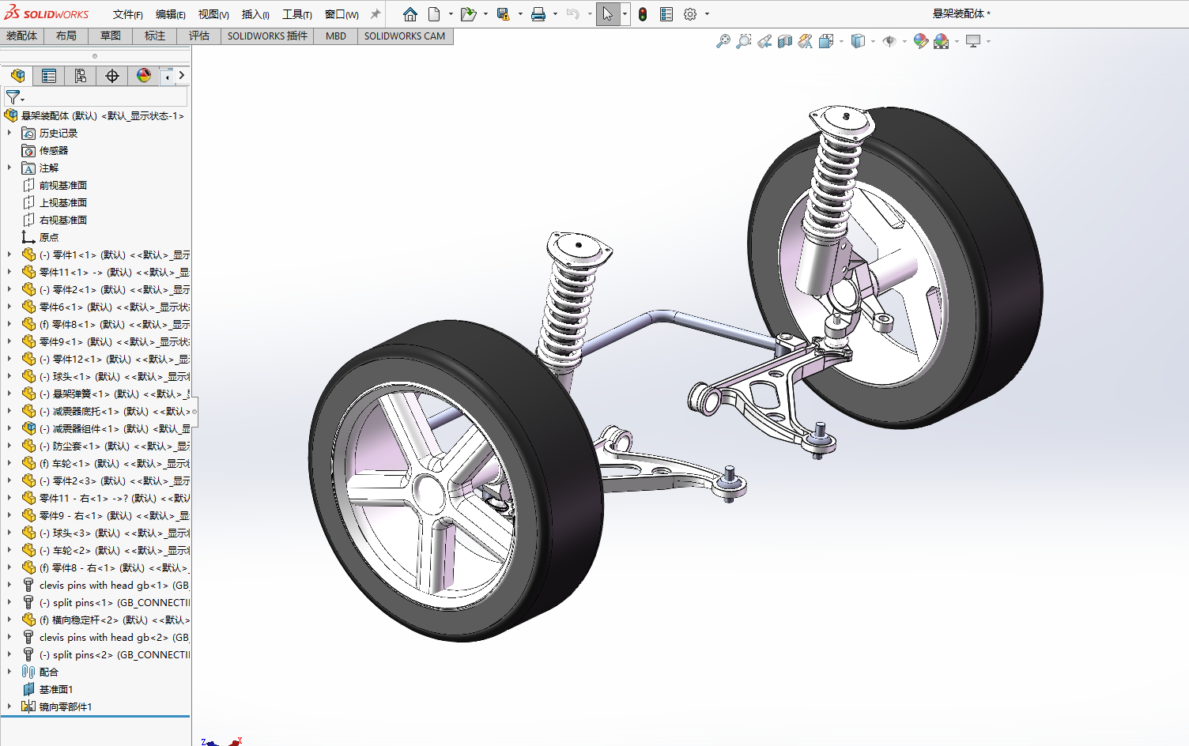Switch to the MBD tab

pyautogui.click(x=336, y=36)
